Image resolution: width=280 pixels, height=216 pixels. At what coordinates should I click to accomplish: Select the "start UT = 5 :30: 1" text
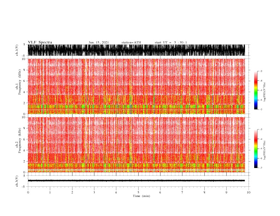(171, 42)
